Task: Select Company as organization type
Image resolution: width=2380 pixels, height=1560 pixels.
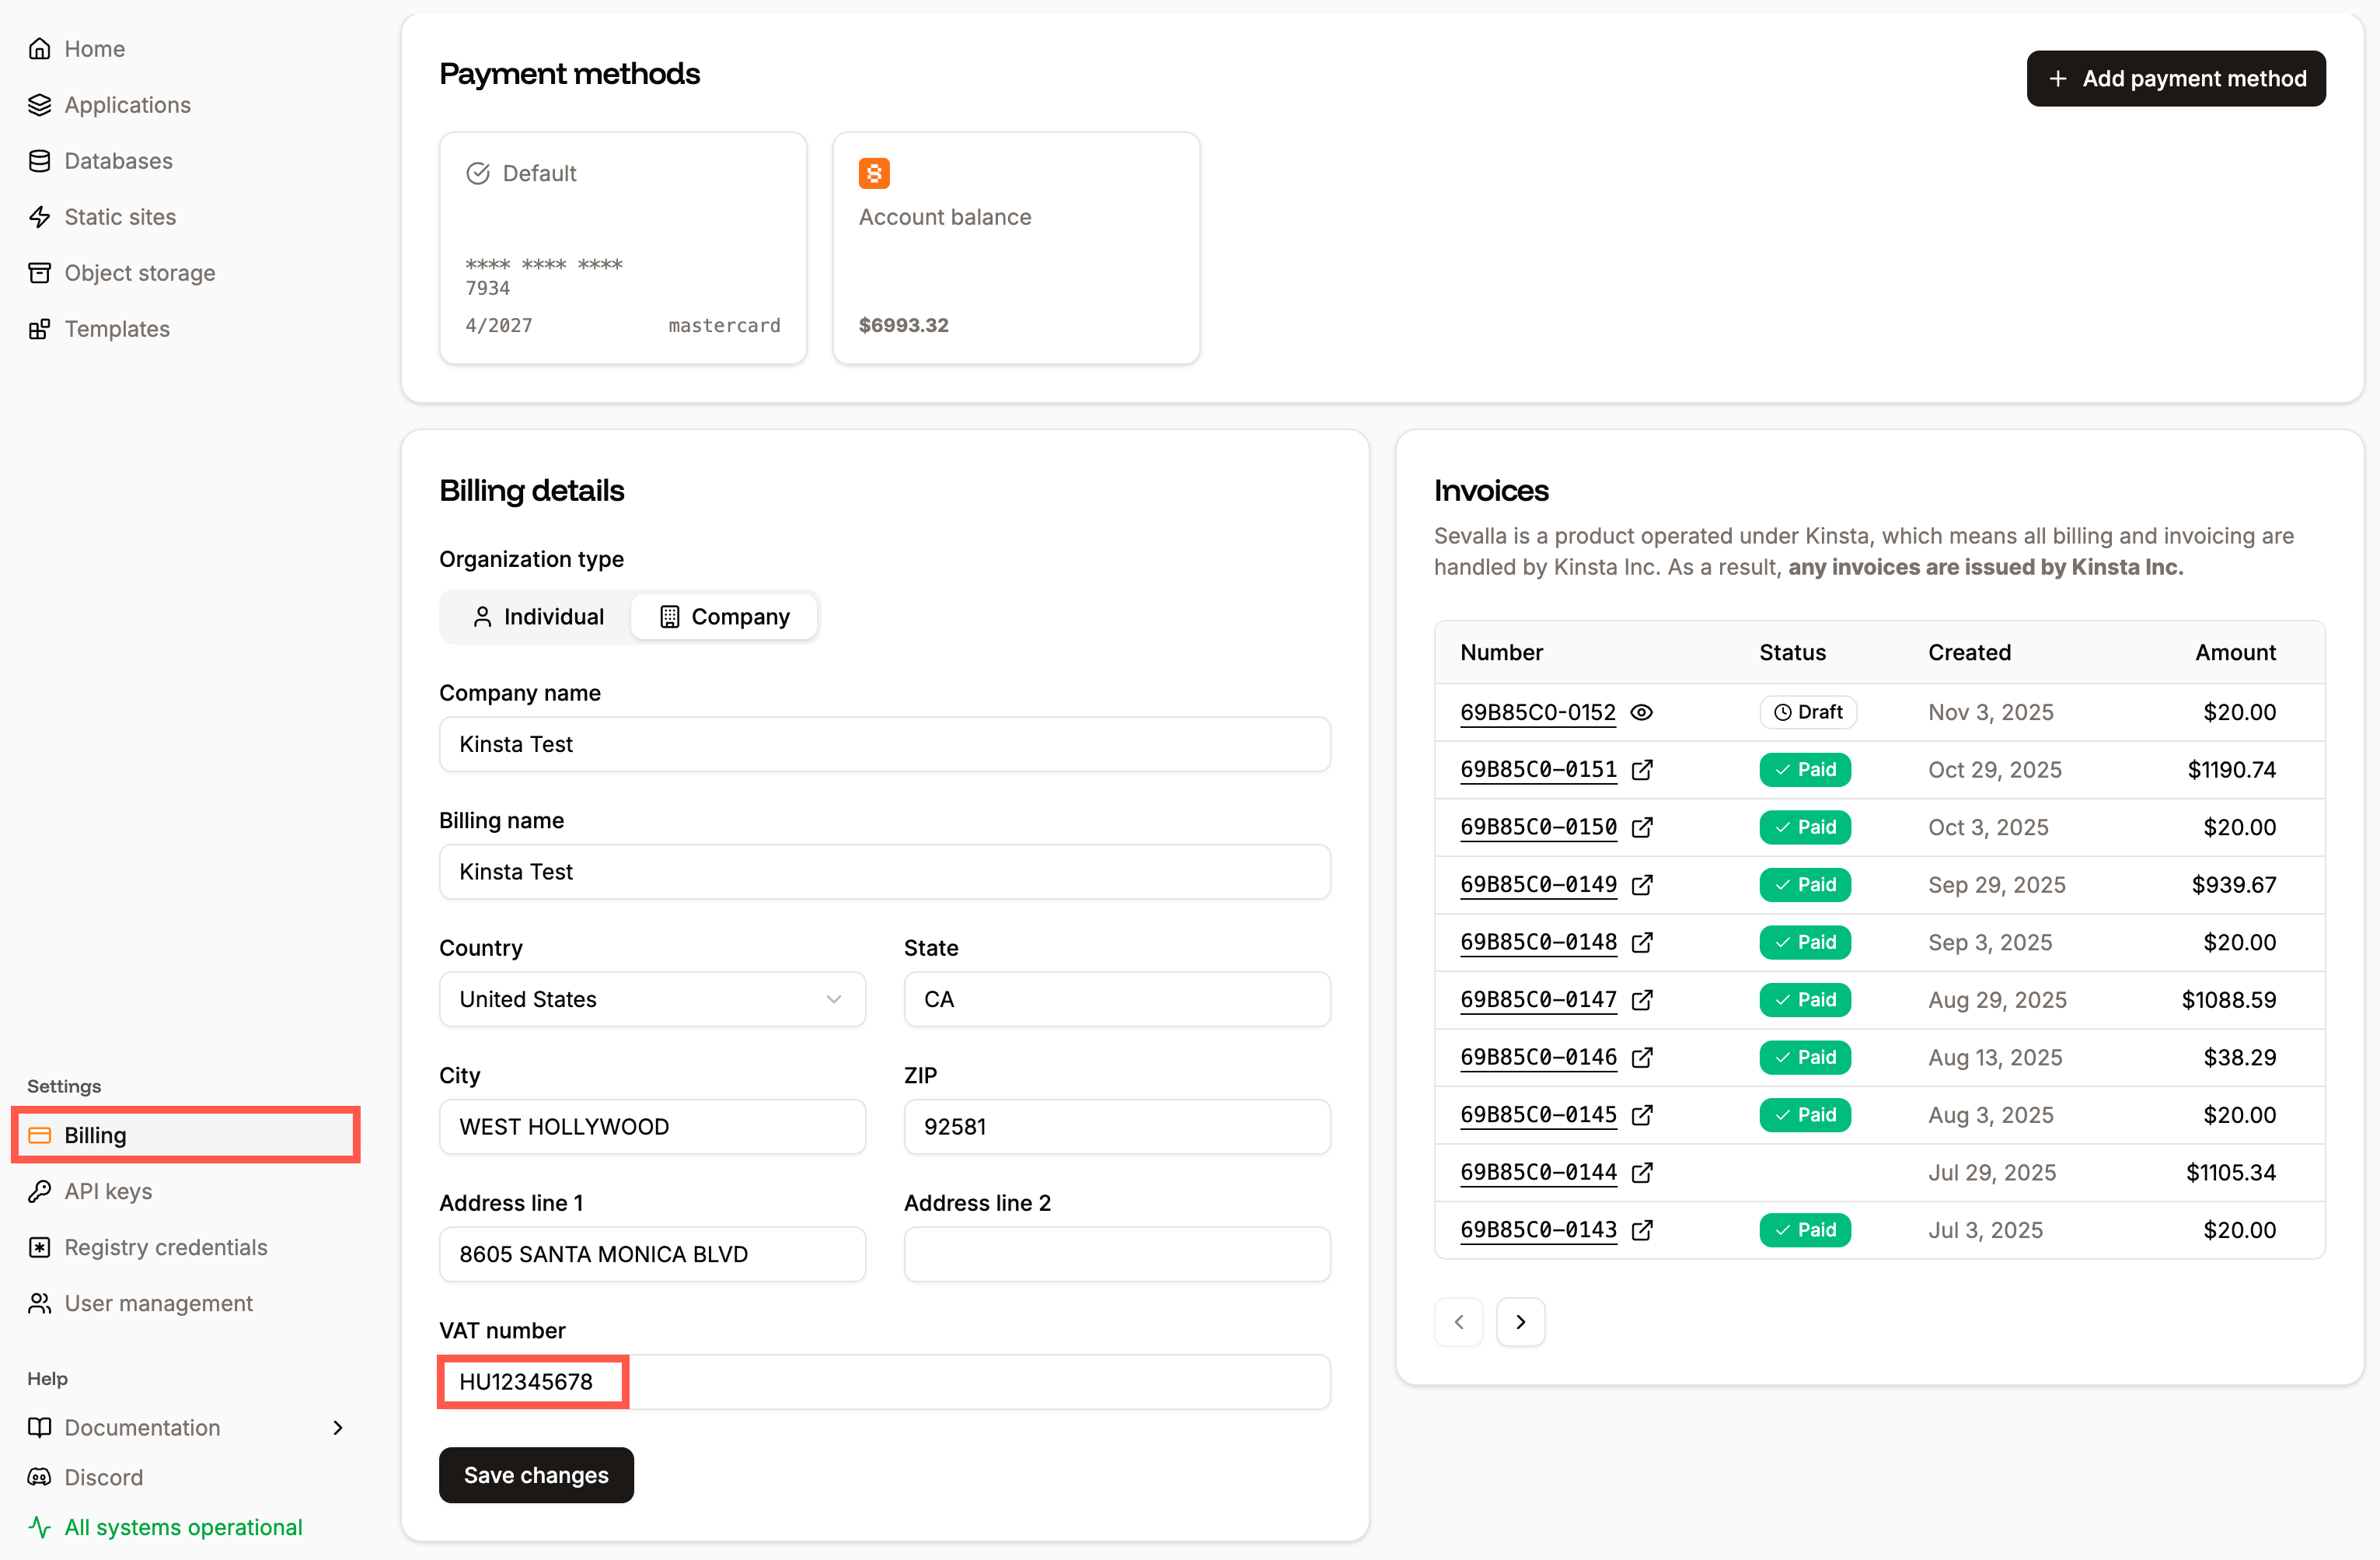Action: pyautogui.click(x=724, y=617)
